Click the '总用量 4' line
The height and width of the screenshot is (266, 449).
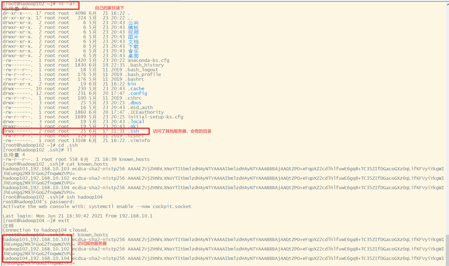pos(14,154)
